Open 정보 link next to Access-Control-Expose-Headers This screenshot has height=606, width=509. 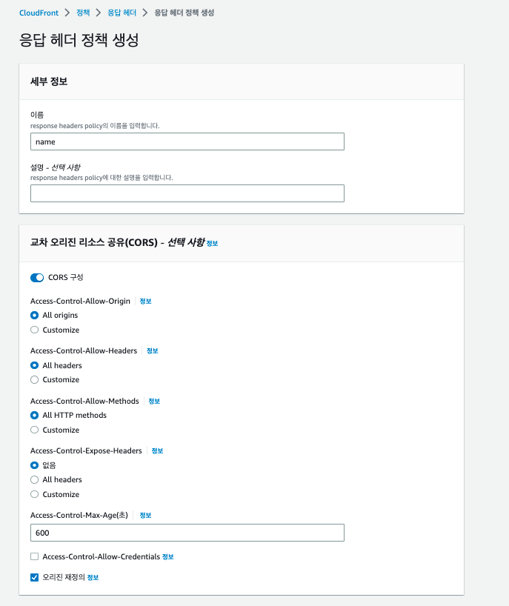(x=157, y=451)
